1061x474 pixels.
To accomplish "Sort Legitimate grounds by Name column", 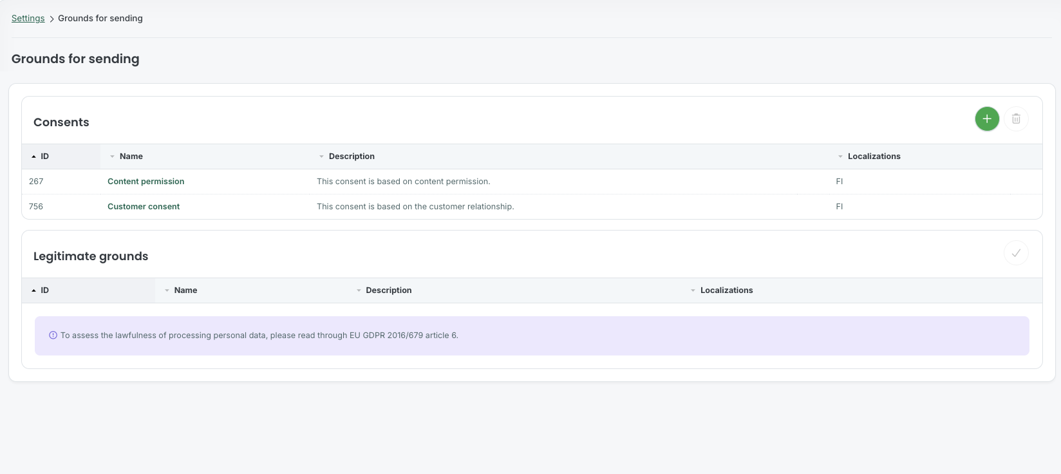I will (x=185, y=290).
